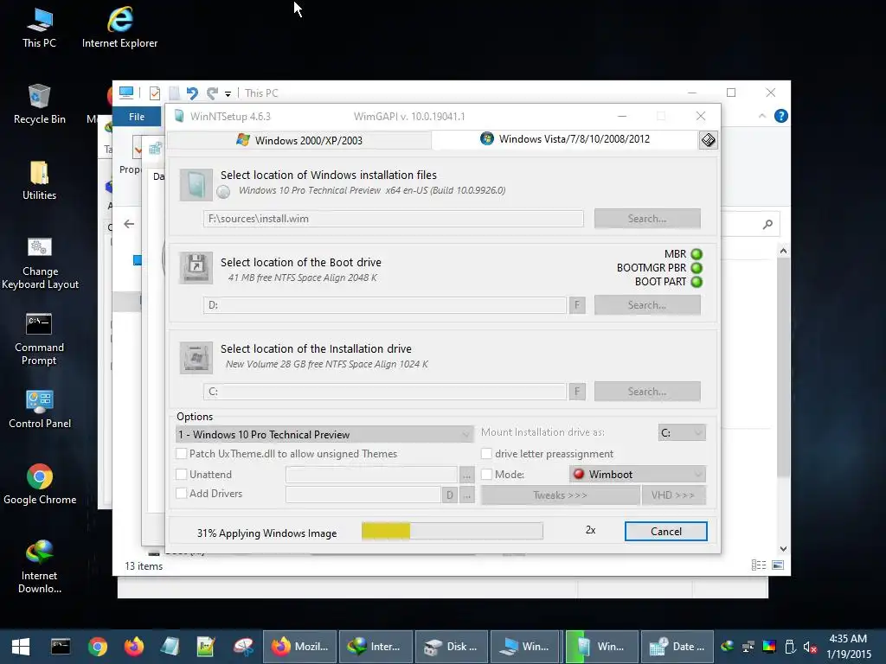Open Command Prompt pinned on taskbar
Image resolution: width=886 pixels, height=664 pixels.
click(x=61, y=647)
